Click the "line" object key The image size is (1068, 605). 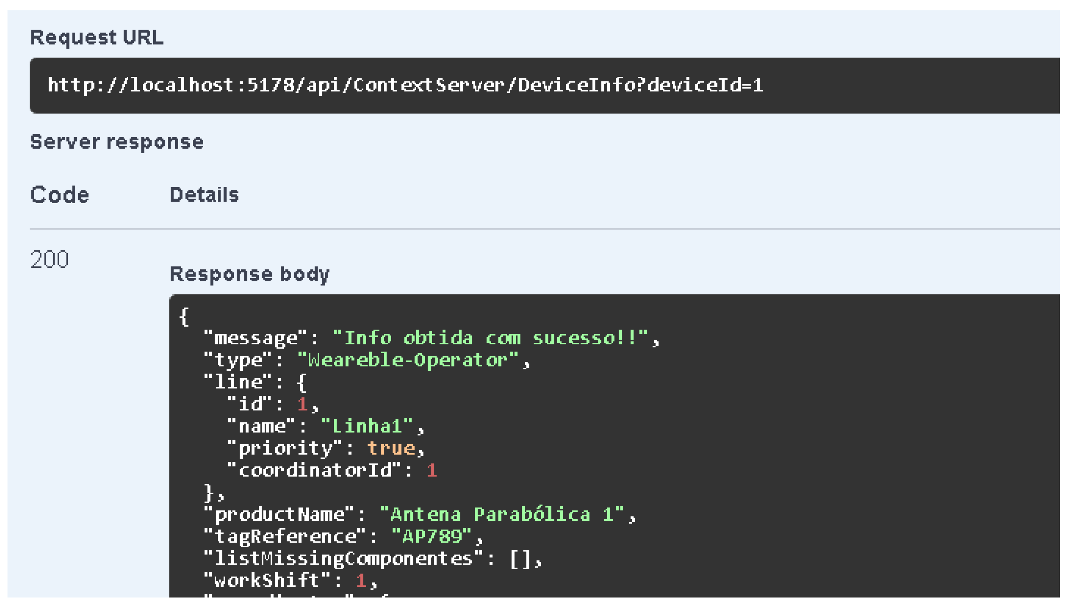pyautogui.click(x=238, y=382)
